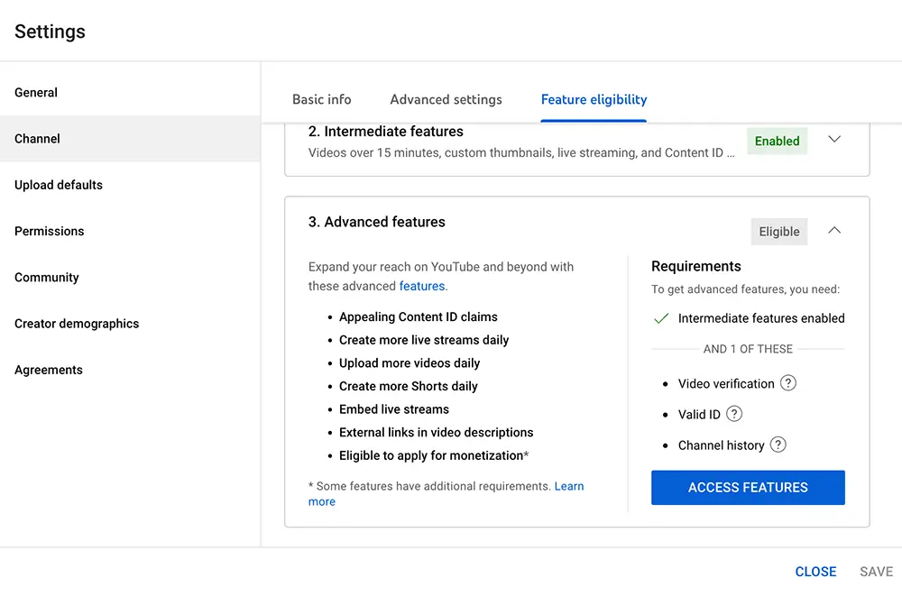Follow the Learn more link
The height and width of the screenshot is (596, 902).
(568, 486)
